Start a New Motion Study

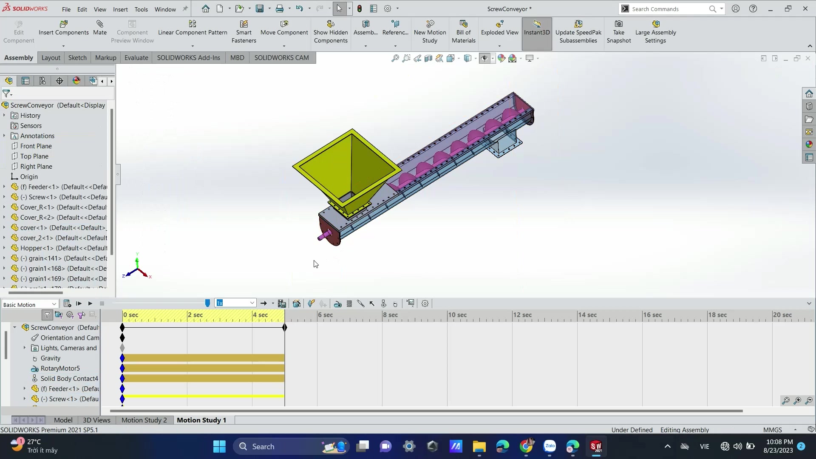pos(430,32)
